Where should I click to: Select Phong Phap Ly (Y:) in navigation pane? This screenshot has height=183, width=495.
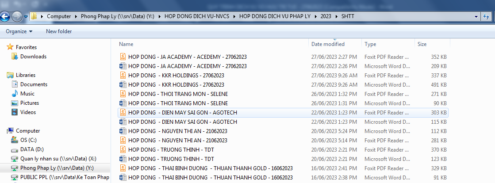tap(57, 168)
